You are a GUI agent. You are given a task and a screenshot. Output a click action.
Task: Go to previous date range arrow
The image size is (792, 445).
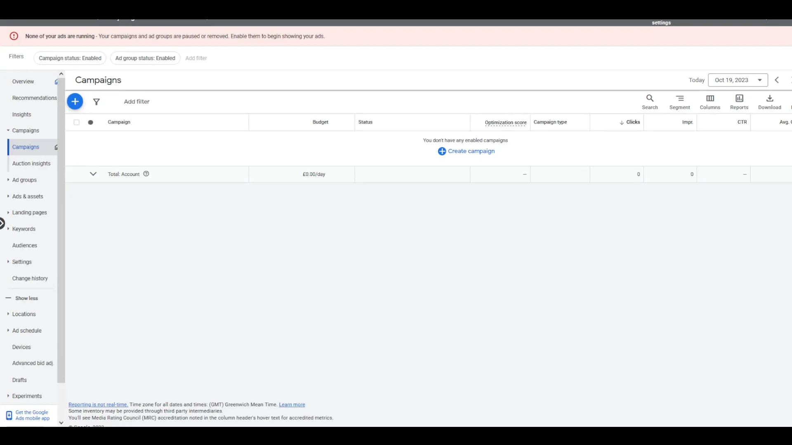[777, 80]
